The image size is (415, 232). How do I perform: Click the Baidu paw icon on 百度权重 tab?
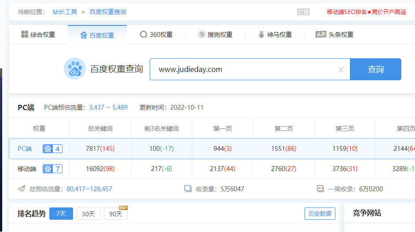[84, 36]
